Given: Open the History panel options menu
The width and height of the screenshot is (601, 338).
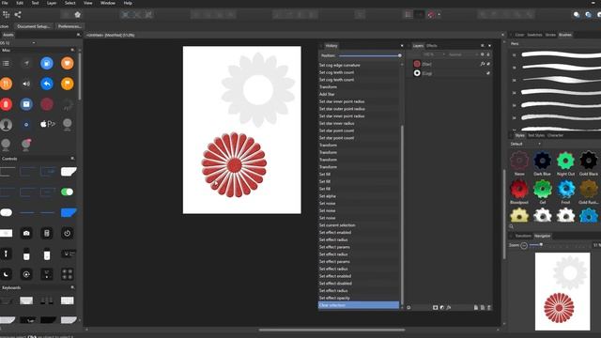Looking at the screenshot, I should point(402,46).
